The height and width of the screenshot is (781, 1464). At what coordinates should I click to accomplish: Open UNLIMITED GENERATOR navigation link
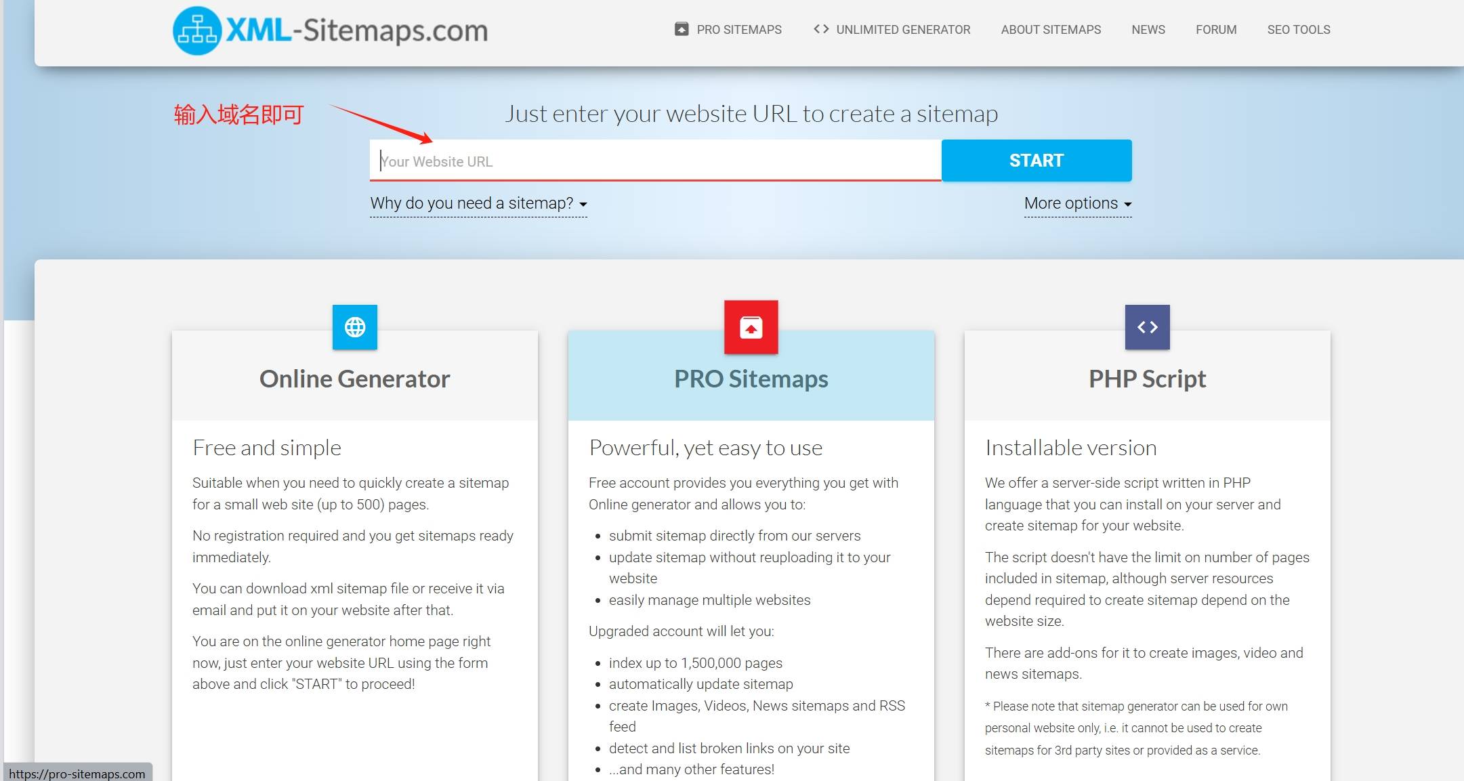coord(903,30)
